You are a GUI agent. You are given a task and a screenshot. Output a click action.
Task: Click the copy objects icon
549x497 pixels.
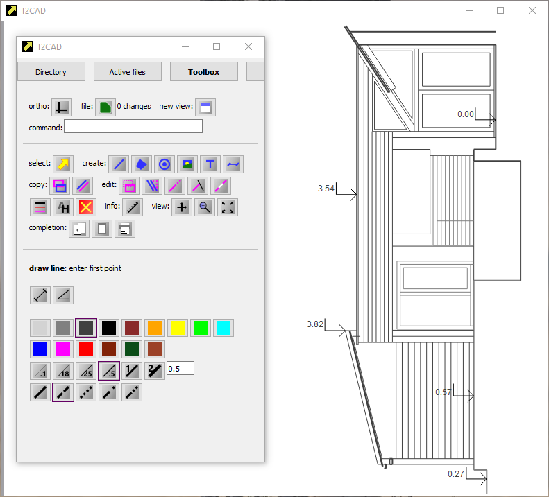[60, 186]
